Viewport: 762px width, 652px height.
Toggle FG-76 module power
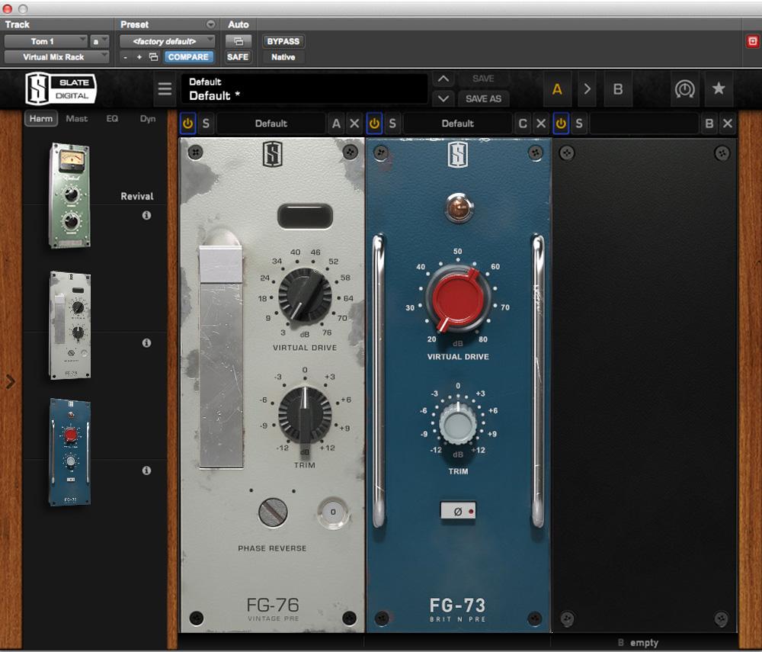click(x=187, y=124)
